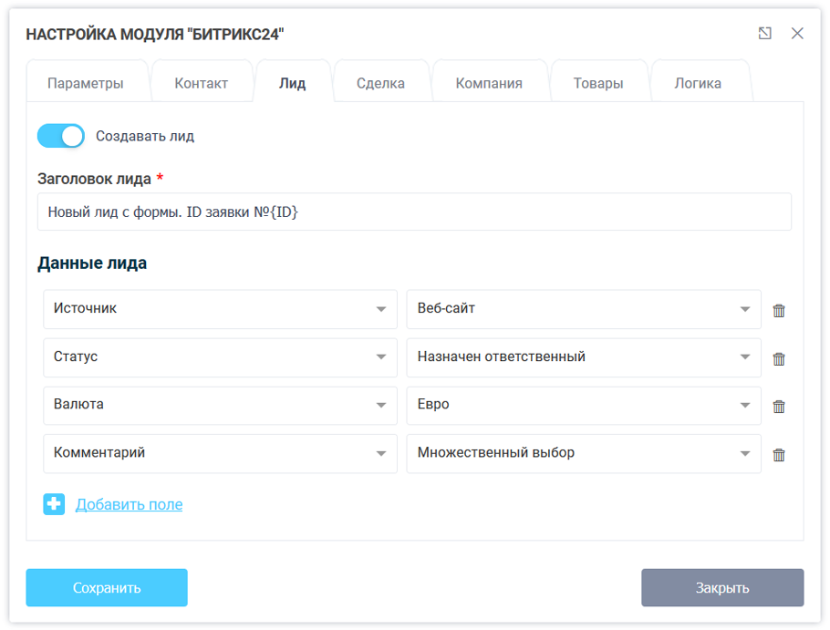Click the blue plus icon beside Добавить поле
830x630 pixels.
click(x=54, y=504)
